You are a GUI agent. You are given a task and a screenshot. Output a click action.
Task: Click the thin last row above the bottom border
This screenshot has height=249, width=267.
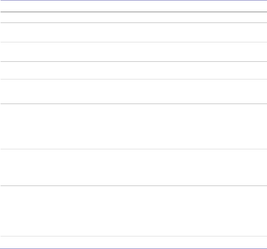pyautogui.click(x=133, y=242)
